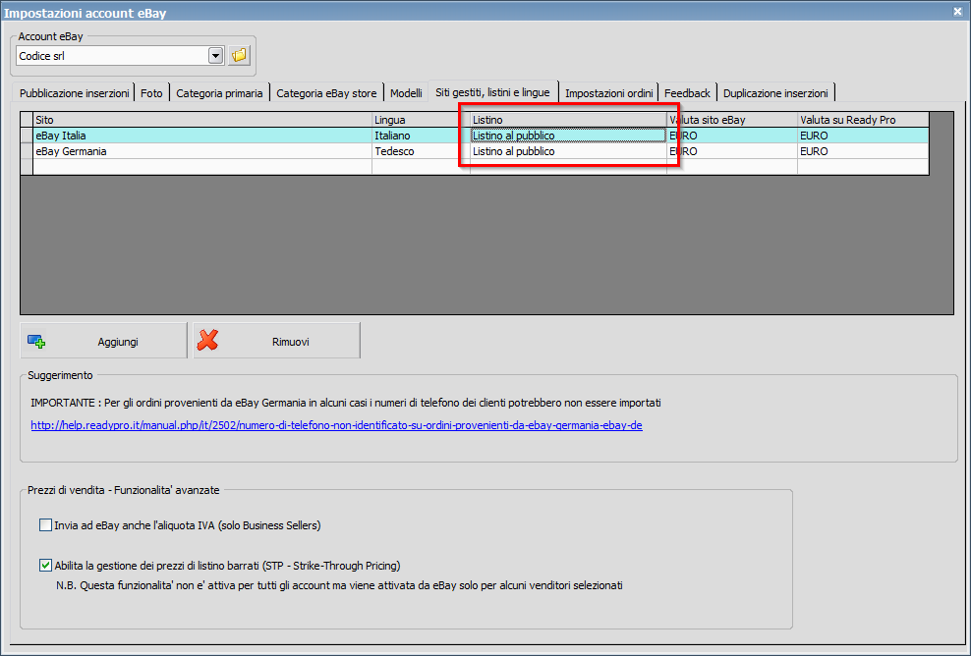This screenshot has height=656, width=971.
Task: Click the Rimuovi button
Action: pos(276,341)
